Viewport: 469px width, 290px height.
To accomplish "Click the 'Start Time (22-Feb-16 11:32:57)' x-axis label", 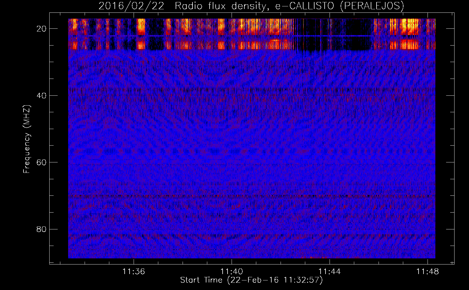I will point(251,280).
